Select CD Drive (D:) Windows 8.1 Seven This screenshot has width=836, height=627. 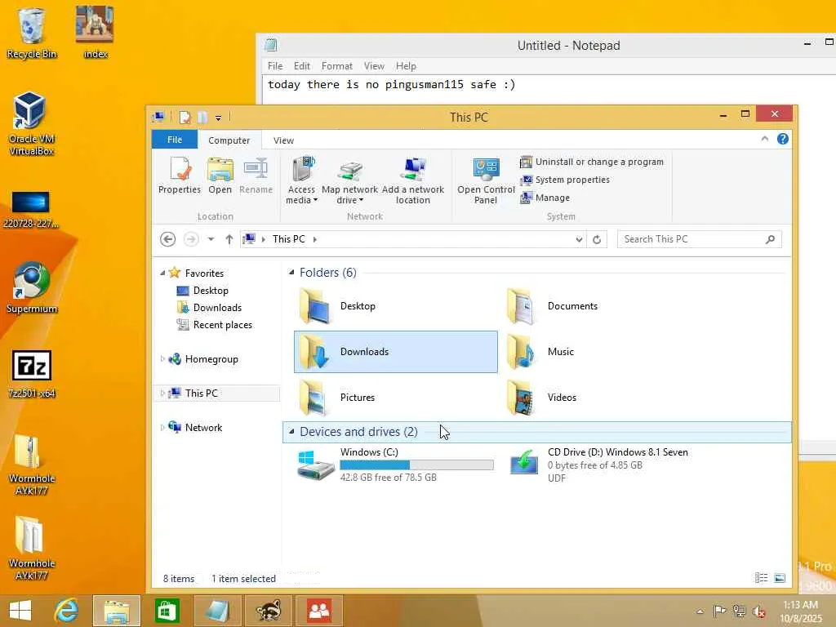click(603, 465)
